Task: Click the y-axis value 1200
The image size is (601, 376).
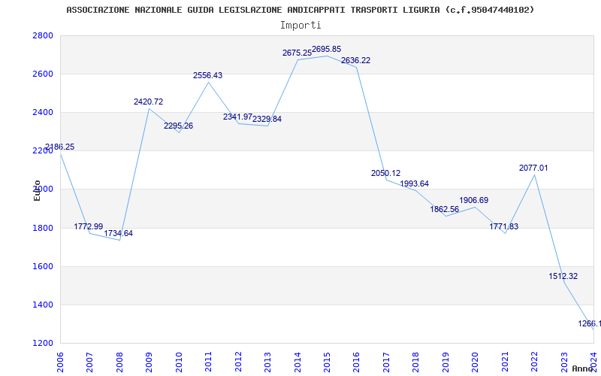Action: (43, 343)
